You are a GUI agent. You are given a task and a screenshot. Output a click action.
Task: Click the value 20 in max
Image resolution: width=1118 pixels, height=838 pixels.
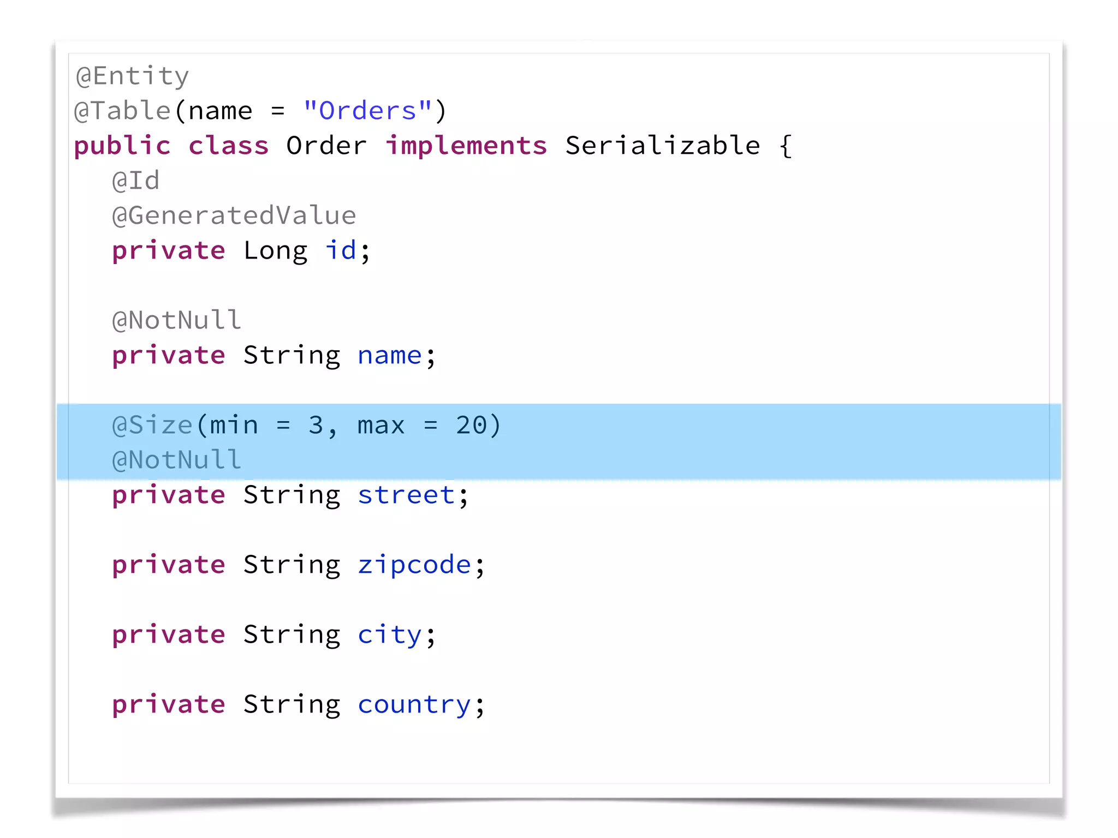[x=472, y=425]
